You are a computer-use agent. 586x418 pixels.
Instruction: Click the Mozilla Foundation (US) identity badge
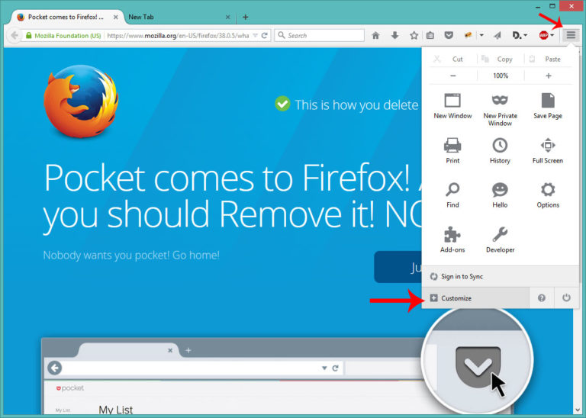click(63, 36)
